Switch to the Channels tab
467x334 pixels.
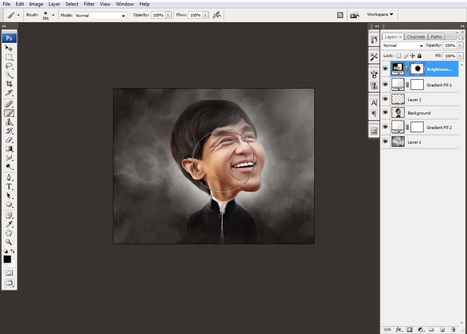coord(416,37)
